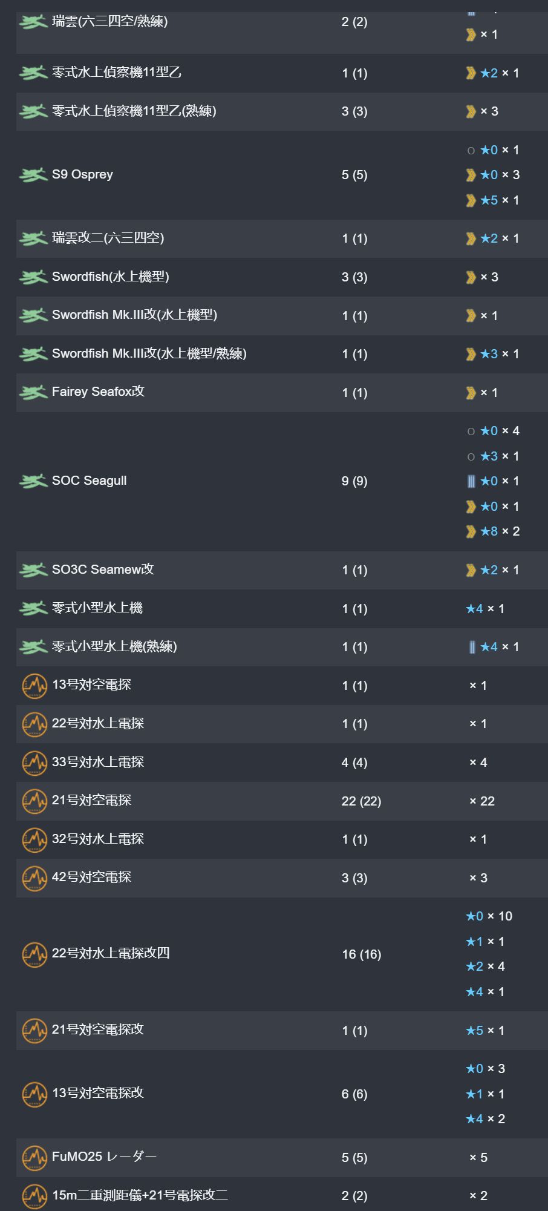This screenshot has width=548, height=1211.
Task: Click the seaplane icon beside S9 Osprey
Action: tap(33, 175)
